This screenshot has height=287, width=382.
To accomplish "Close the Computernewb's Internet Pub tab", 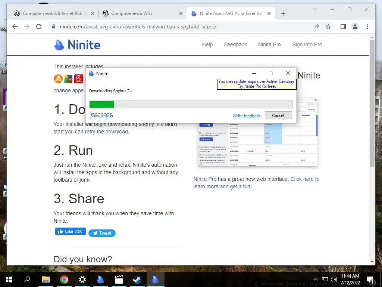I will point(93,13).
